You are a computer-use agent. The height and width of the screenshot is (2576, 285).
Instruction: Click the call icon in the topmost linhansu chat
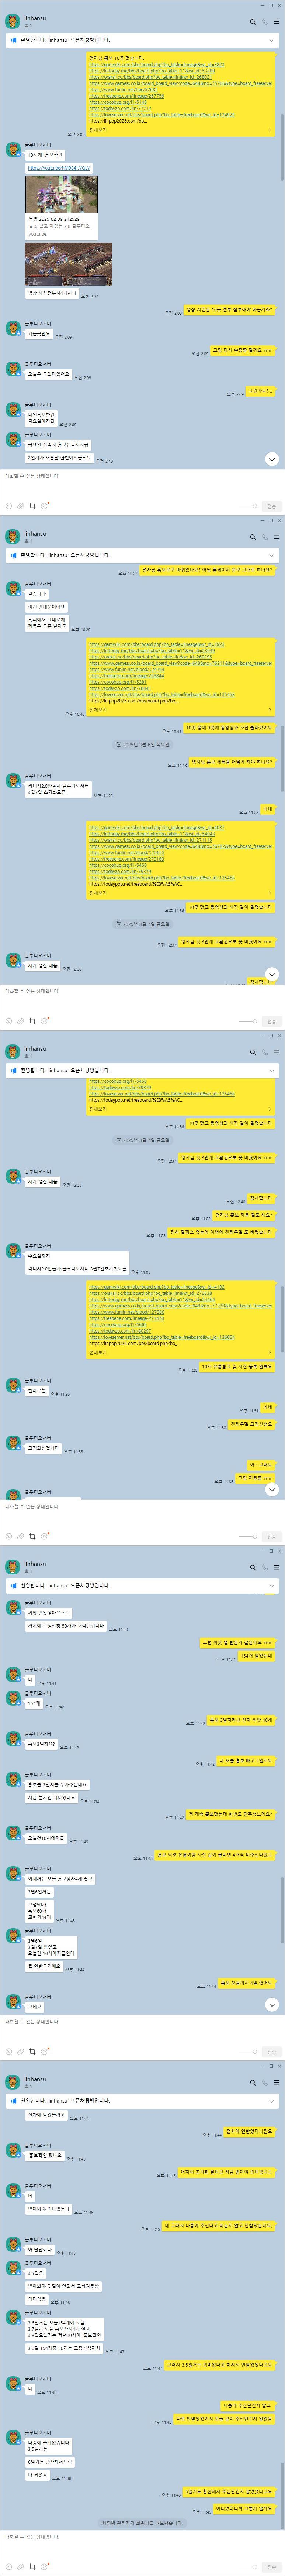tap(264, 21)
